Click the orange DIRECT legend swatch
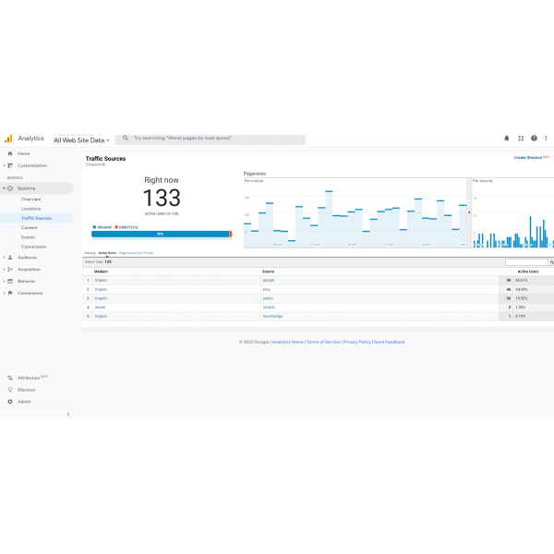Screen dimensions: 554x554 click(x=116, y=227)
